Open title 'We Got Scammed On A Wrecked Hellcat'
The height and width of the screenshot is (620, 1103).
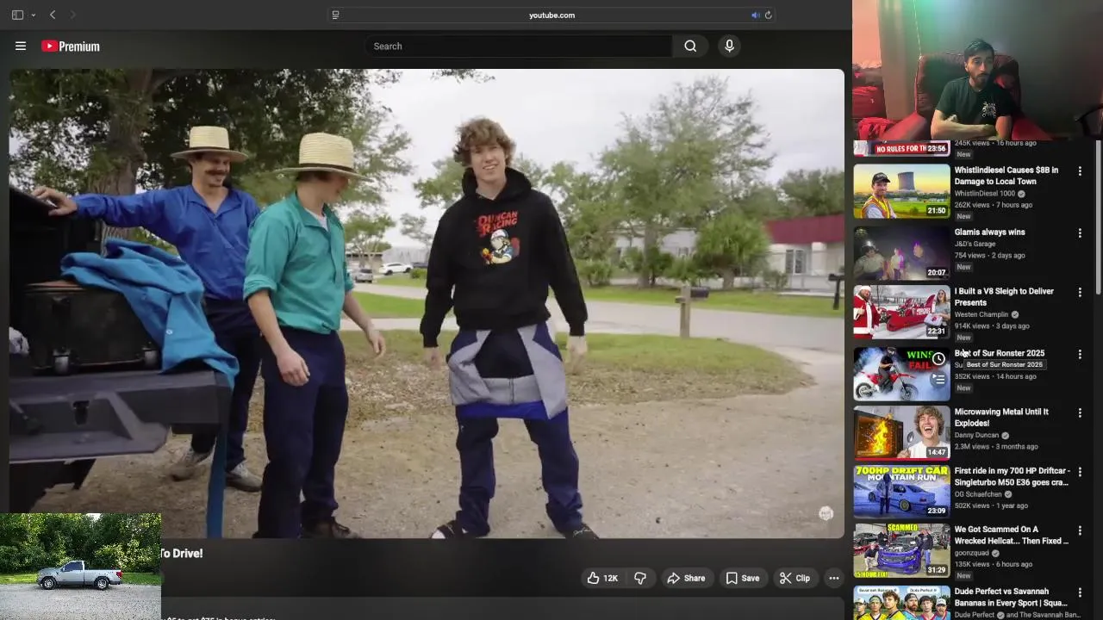point(1012,536)
